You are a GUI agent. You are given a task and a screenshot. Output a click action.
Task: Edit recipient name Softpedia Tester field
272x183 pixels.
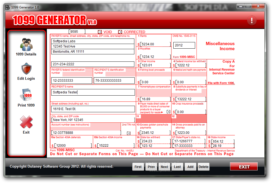point(93,92)
